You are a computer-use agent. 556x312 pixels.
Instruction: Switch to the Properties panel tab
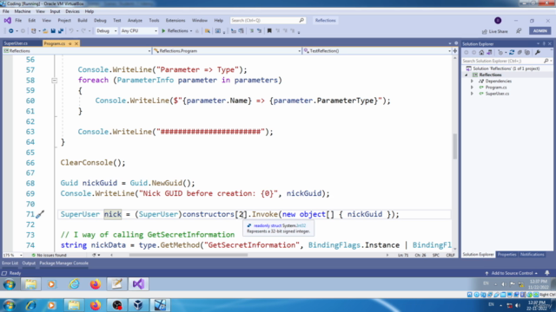(506, 255)
